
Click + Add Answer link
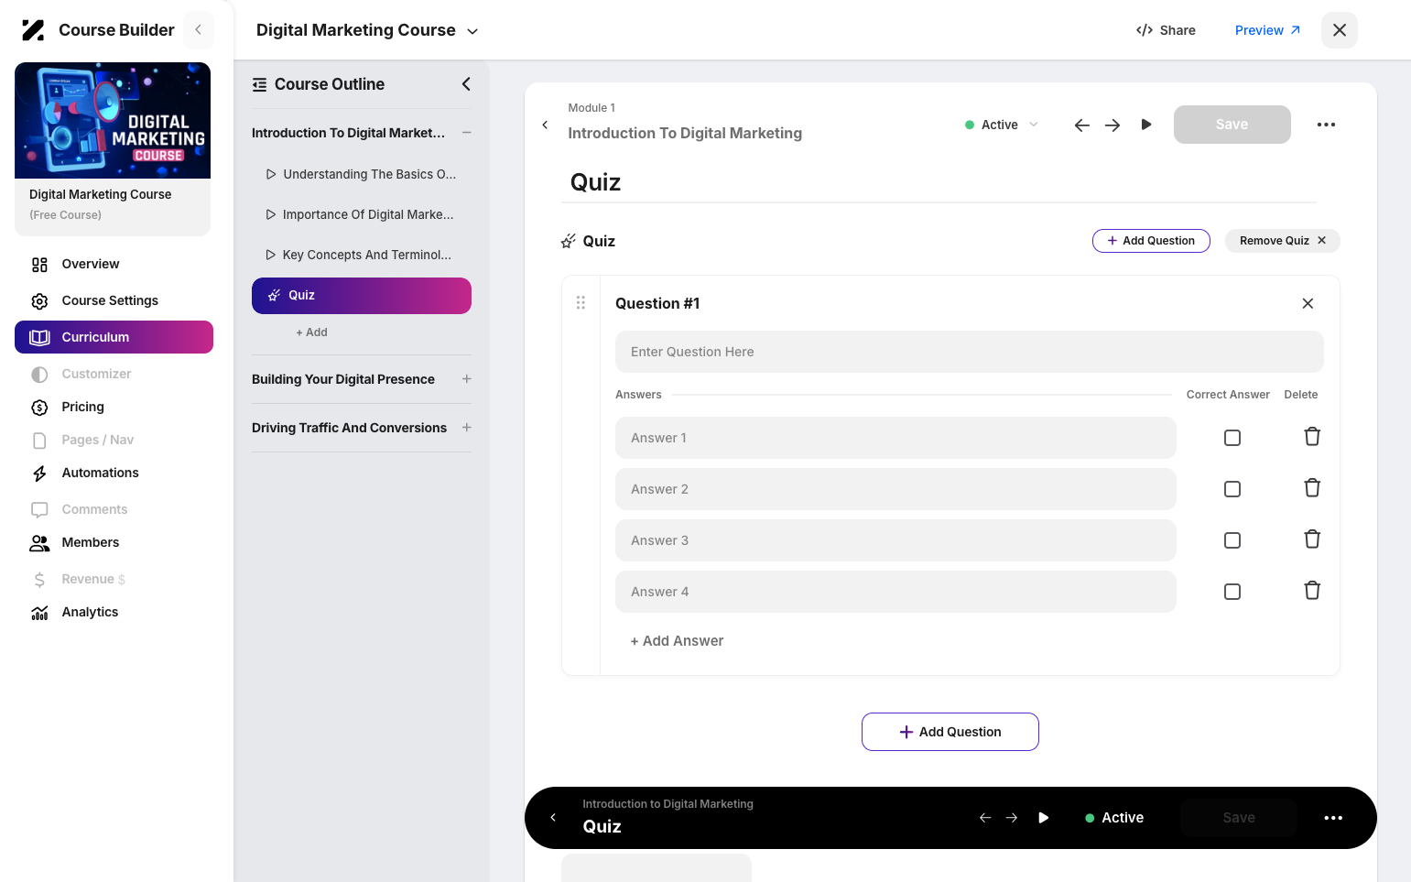(677, 641)
